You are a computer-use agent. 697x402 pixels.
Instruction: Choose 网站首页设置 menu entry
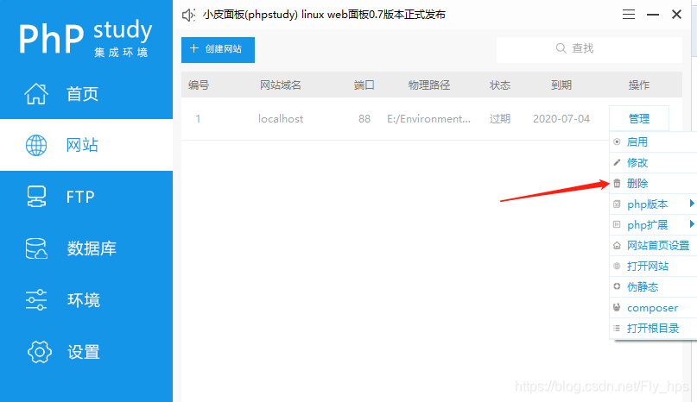click(x=653, y=246)
